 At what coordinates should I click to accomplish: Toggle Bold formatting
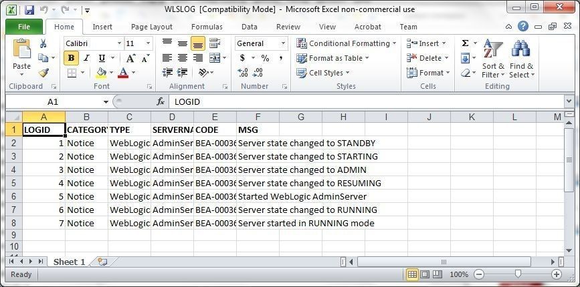[71, 58]
